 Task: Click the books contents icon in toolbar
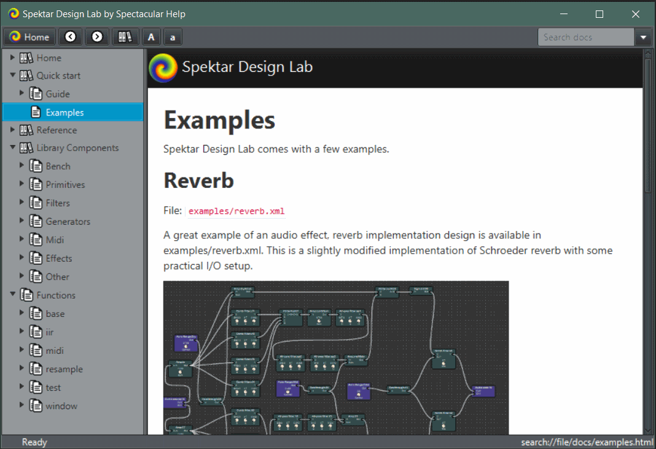point(125,37)
